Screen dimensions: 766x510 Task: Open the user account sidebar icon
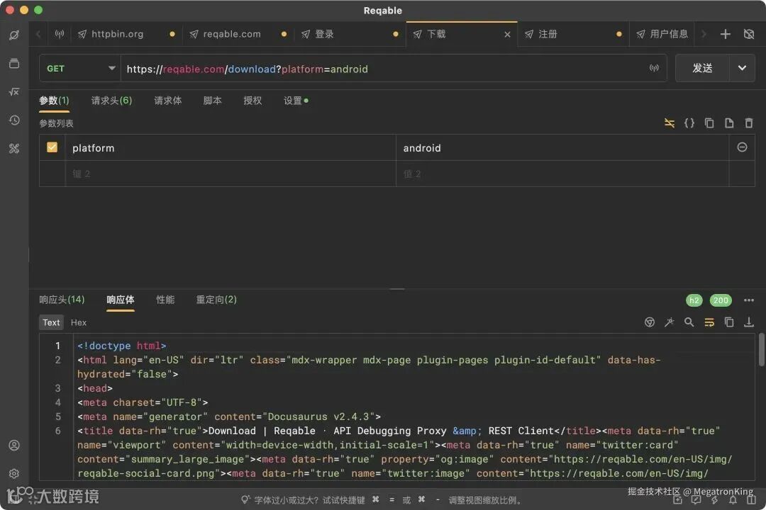pos(14,445)
